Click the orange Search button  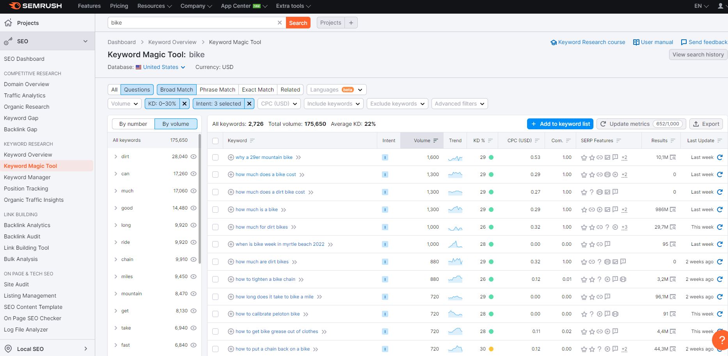coord(298,23)
